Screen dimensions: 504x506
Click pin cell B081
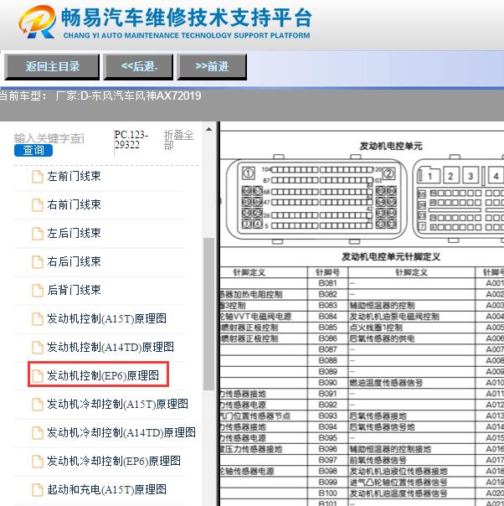(x=327, y=283)
